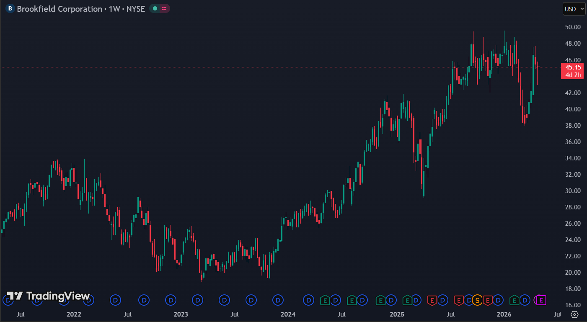Viewport: 587px width, 322px height.
Task: Click the 42.00 price axis label
Action: (x=573, y=93)
